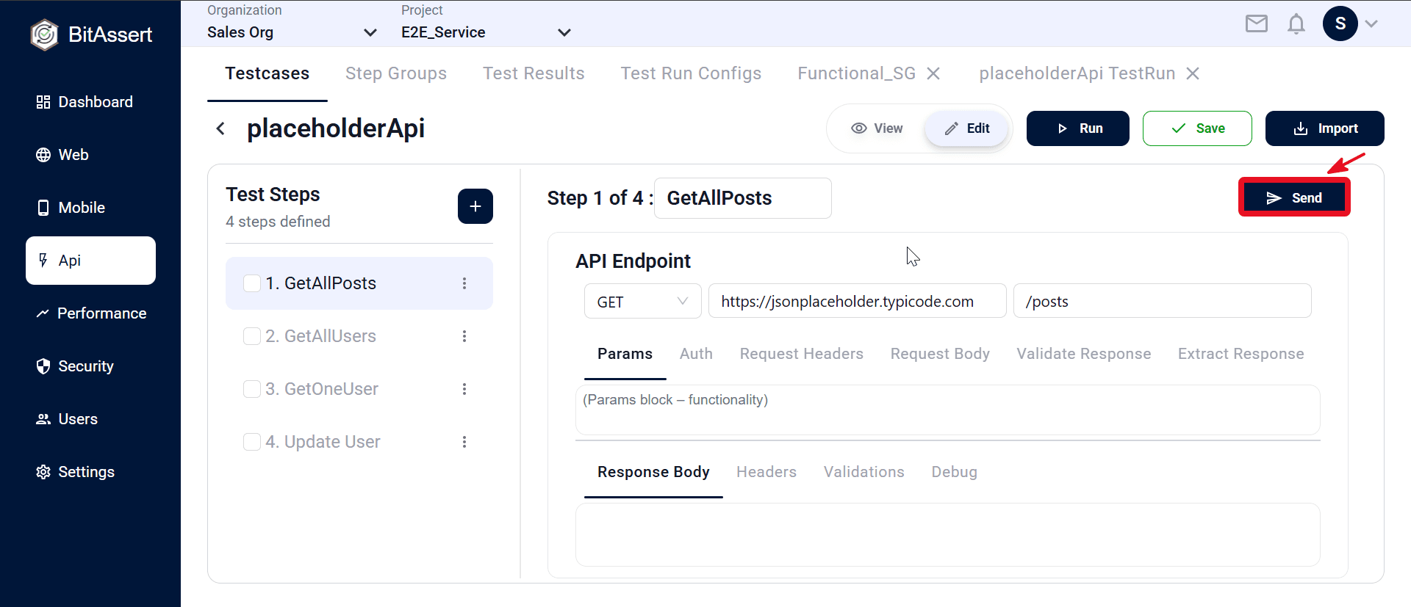Click the /posts endpoint path field
The image size is (1411, 607).
(x=1162, y=301)
